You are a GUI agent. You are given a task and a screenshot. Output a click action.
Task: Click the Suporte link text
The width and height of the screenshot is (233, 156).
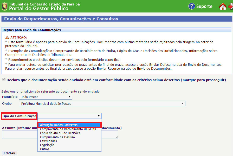(x=204, y=6)
